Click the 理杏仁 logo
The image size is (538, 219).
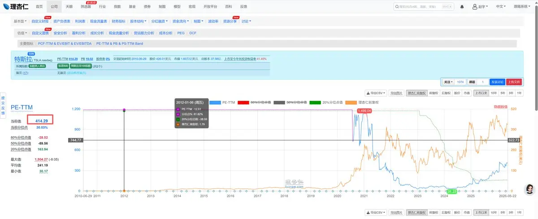pos(16,7)
